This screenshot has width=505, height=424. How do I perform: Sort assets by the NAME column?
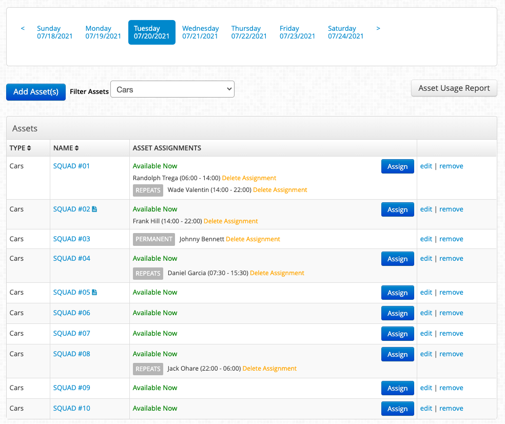click(66, 148)
